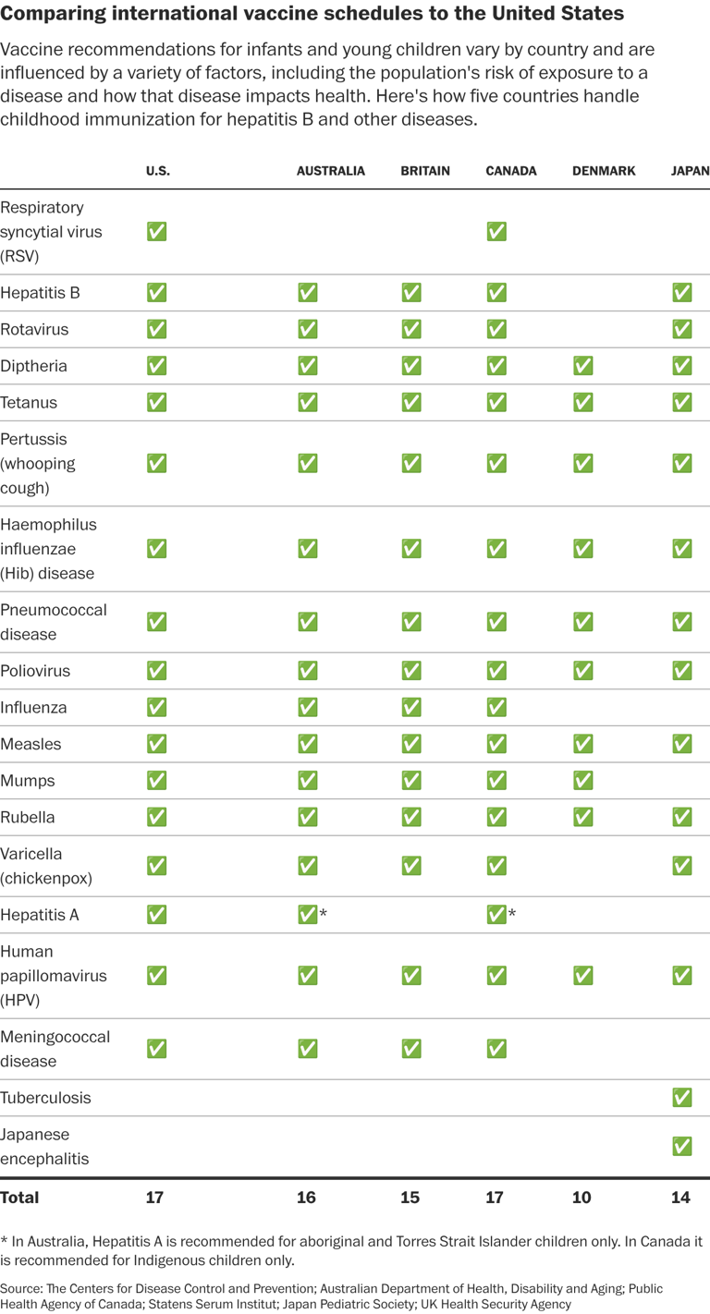Click the U.S. checkmark for RSV
This screenshot has height=1314, width=710.
click(157, 231)
